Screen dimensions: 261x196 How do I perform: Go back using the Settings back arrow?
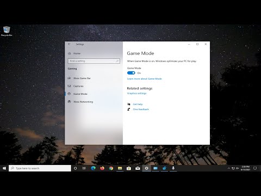tap(69, 44)
